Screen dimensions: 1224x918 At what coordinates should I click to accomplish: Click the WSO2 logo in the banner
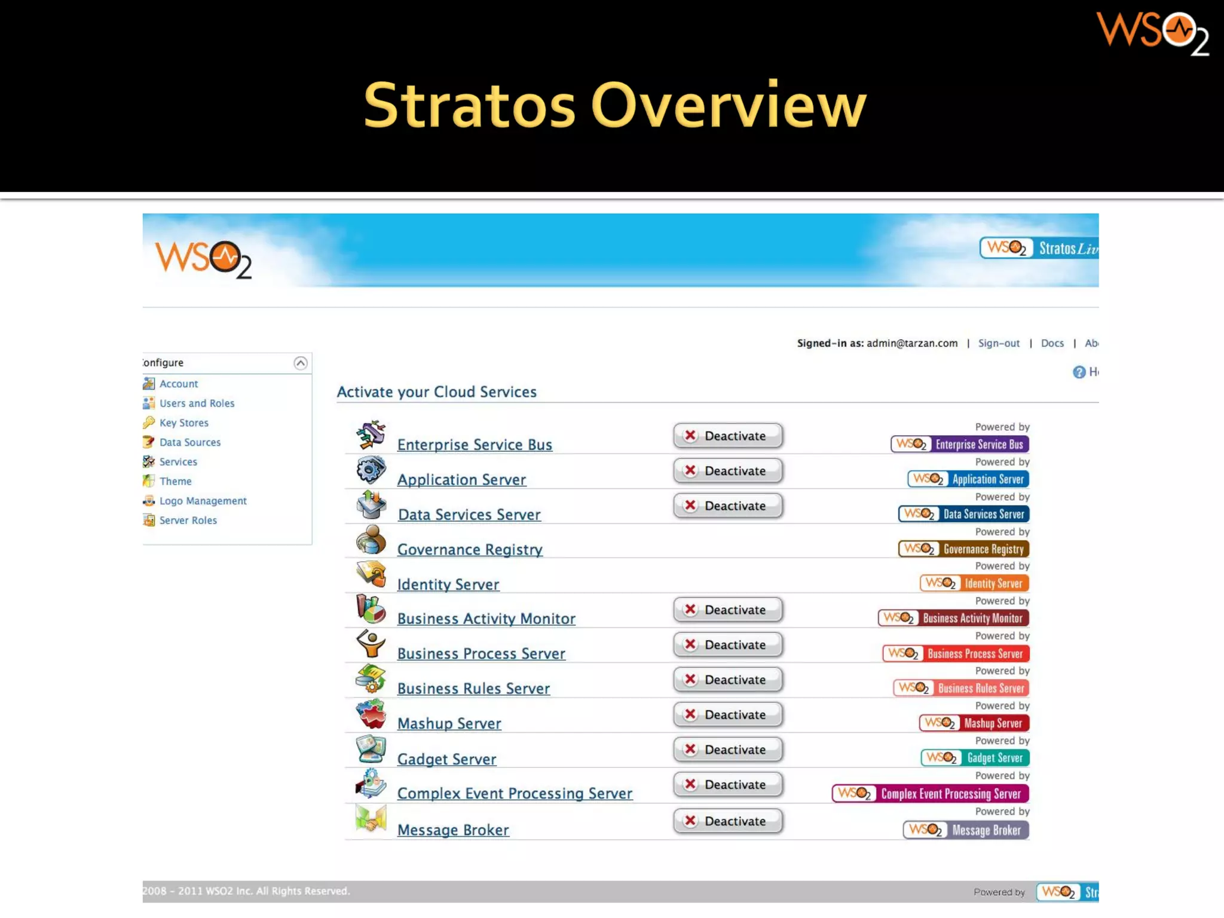(203, 259)
